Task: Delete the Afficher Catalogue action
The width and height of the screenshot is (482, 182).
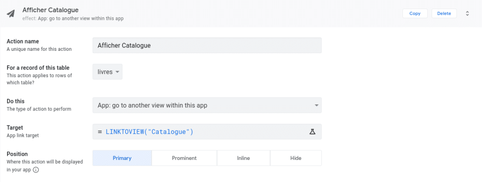Action: click(444, 14)
